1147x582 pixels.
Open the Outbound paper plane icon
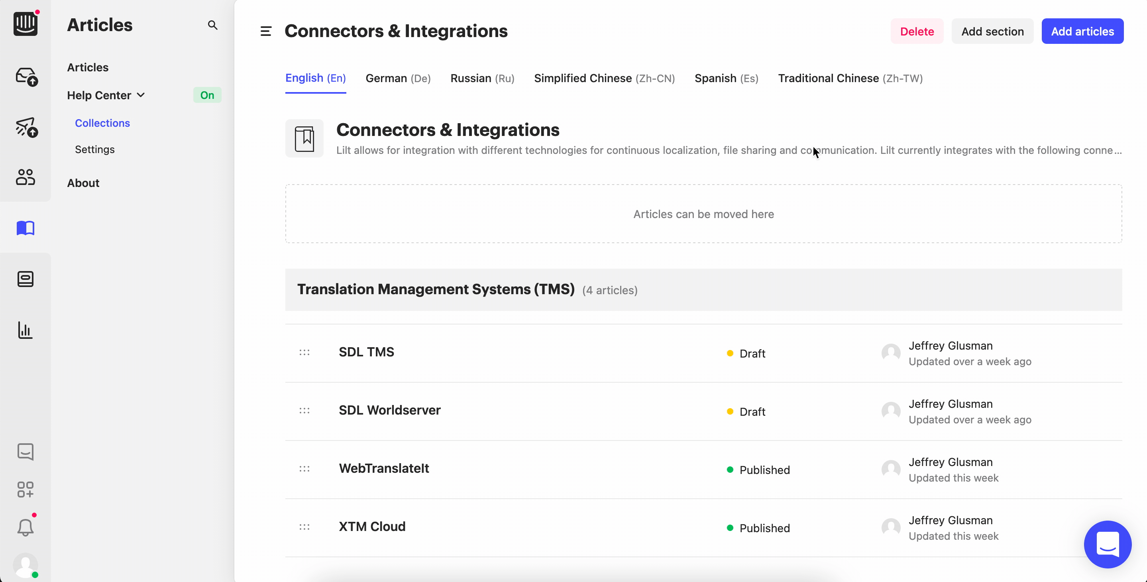coord(26,127)
